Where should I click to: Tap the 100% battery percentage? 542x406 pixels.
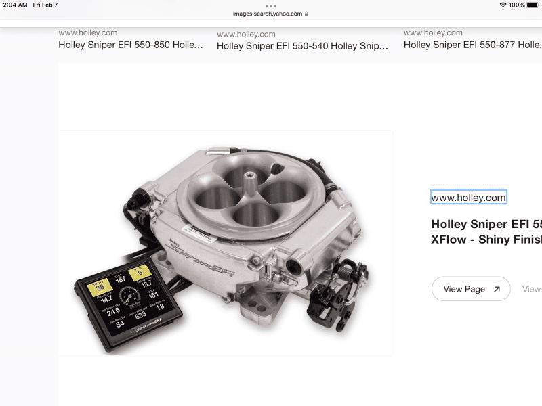tap(516, 5)
